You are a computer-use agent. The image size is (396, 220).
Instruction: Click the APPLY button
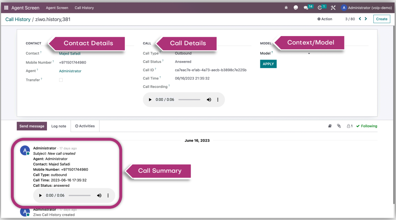coord(268,64)
